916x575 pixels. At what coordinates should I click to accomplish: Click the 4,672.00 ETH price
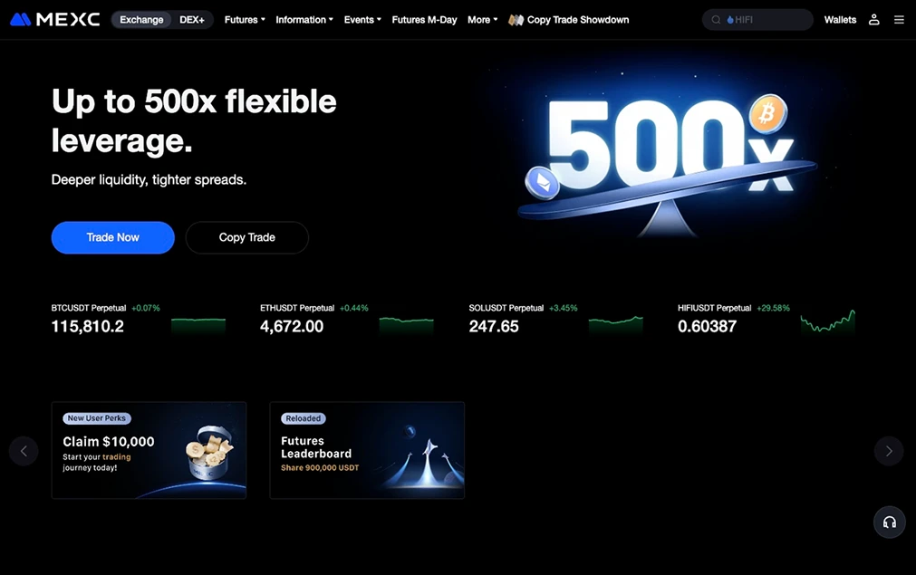click(292, 326)
